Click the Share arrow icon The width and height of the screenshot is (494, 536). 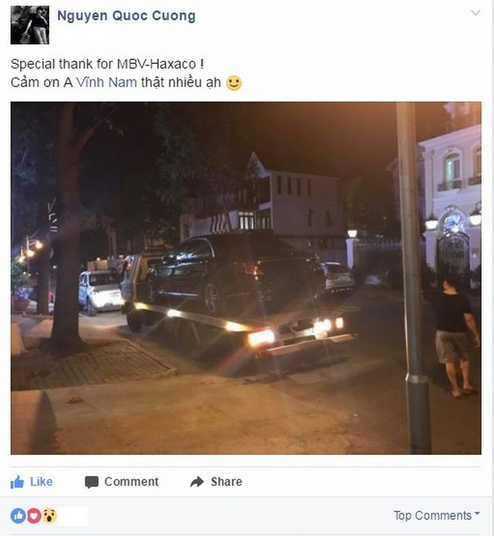pos(197,482)
